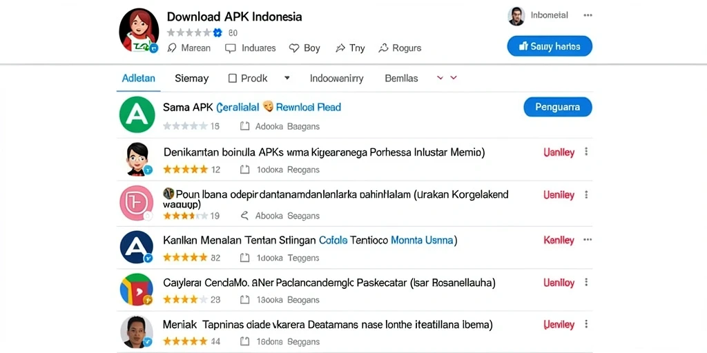Open the more options menu for Denikamtan row
Image resolution: width=707 pixels, height=353 pixels.
tap(586, 152)
